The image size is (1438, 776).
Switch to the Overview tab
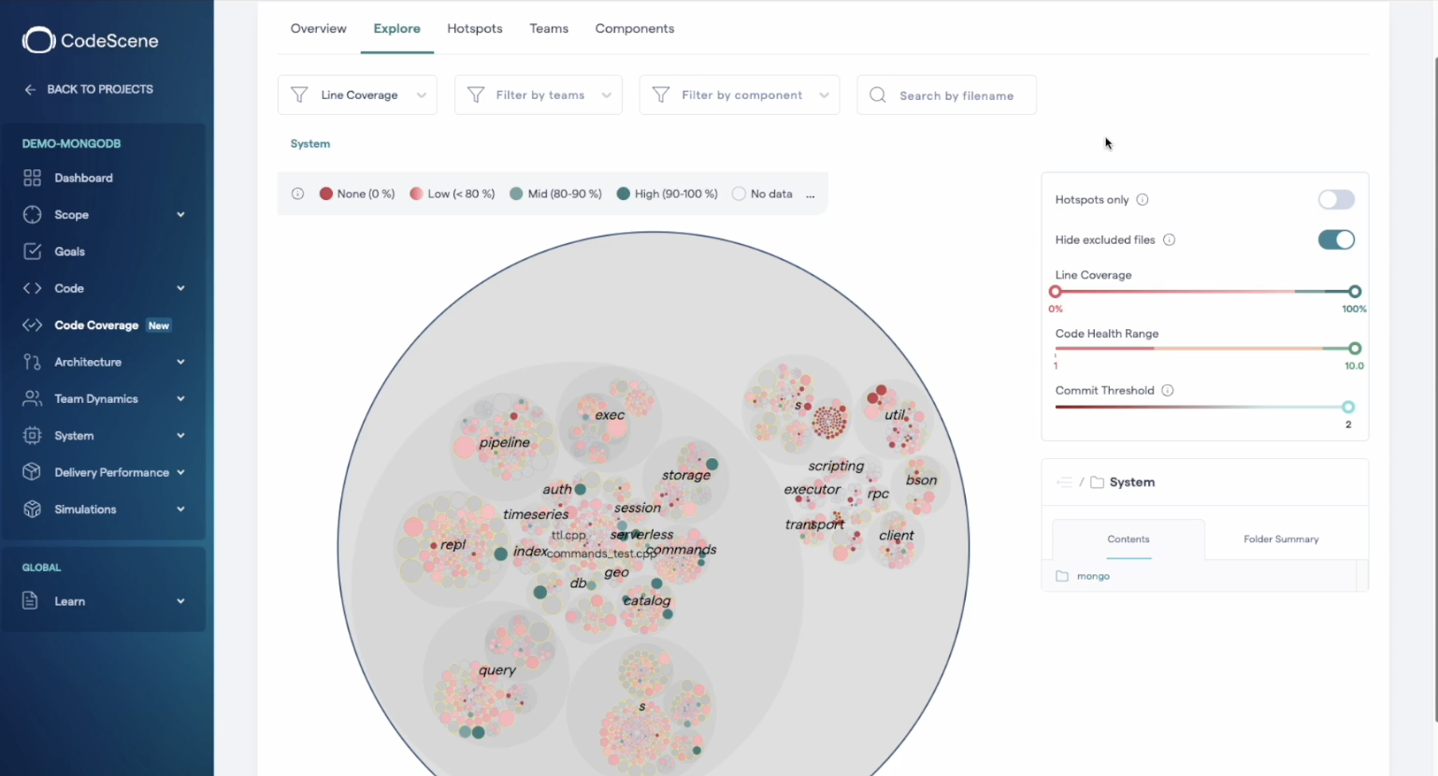pos(318,28)
